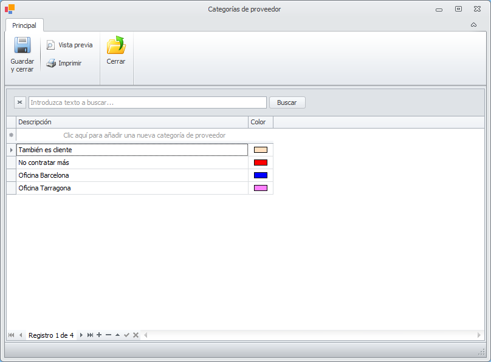The image size is (491, 362).
Task: Open the blue color swatch for Oficina Barcelona
Action: pos(261,175)
